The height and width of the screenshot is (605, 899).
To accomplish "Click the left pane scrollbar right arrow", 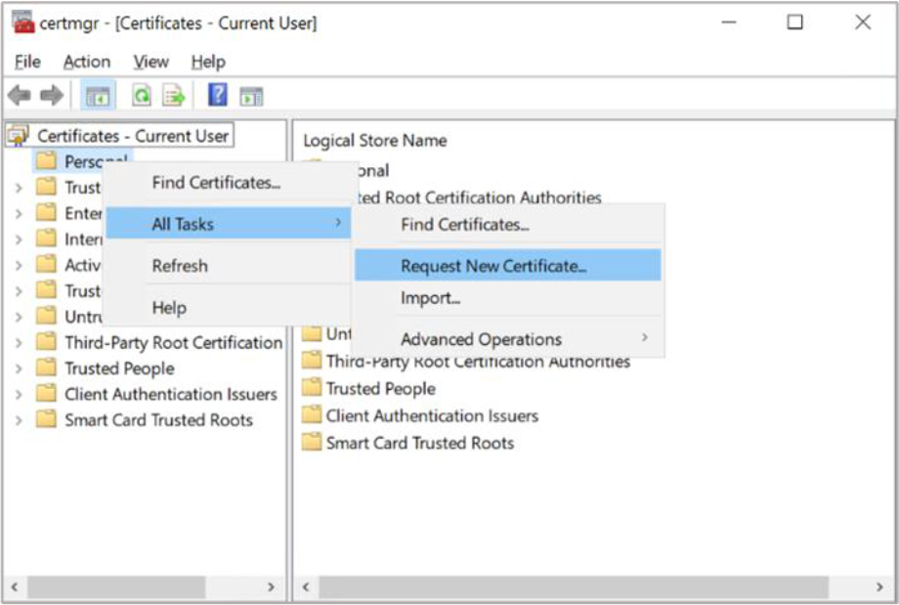I will (271, 587).
